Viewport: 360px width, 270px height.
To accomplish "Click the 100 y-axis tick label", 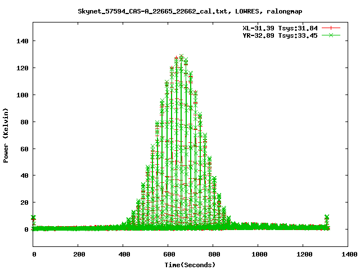I will click(22, 95).
